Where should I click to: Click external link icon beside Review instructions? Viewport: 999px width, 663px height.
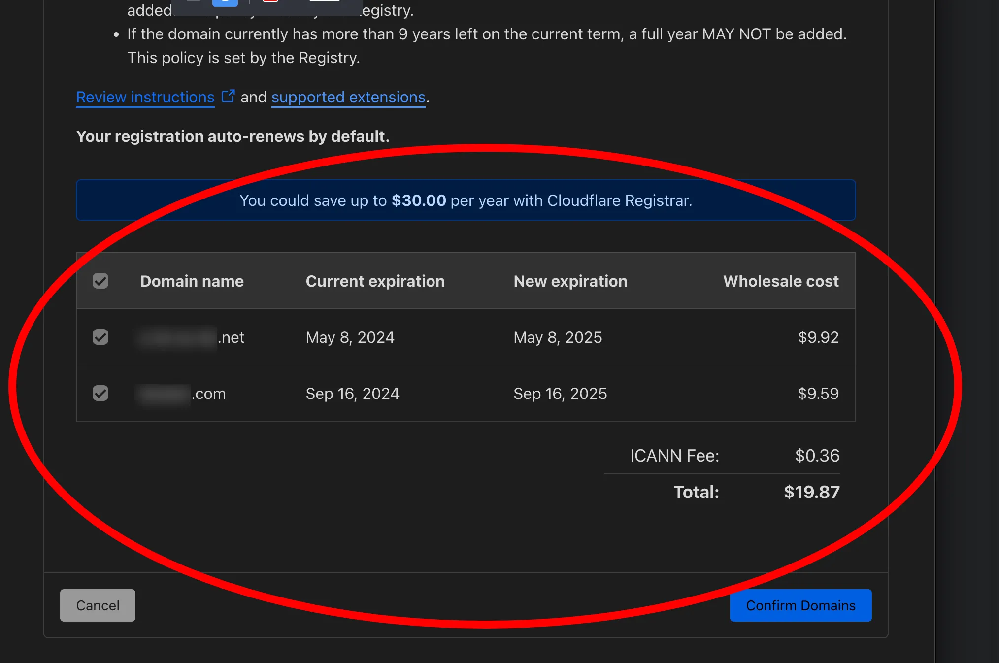coord(228,96)
